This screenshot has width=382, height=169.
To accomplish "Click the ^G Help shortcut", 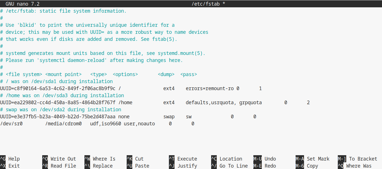I will [x=10, y=159].
